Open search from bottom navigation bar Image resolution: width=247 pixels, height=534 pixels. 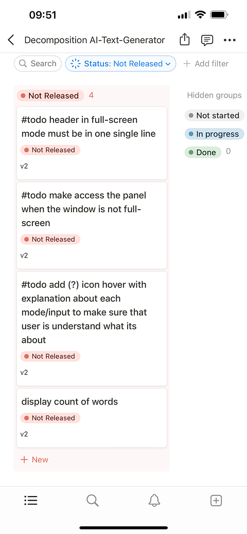point(93,500)
